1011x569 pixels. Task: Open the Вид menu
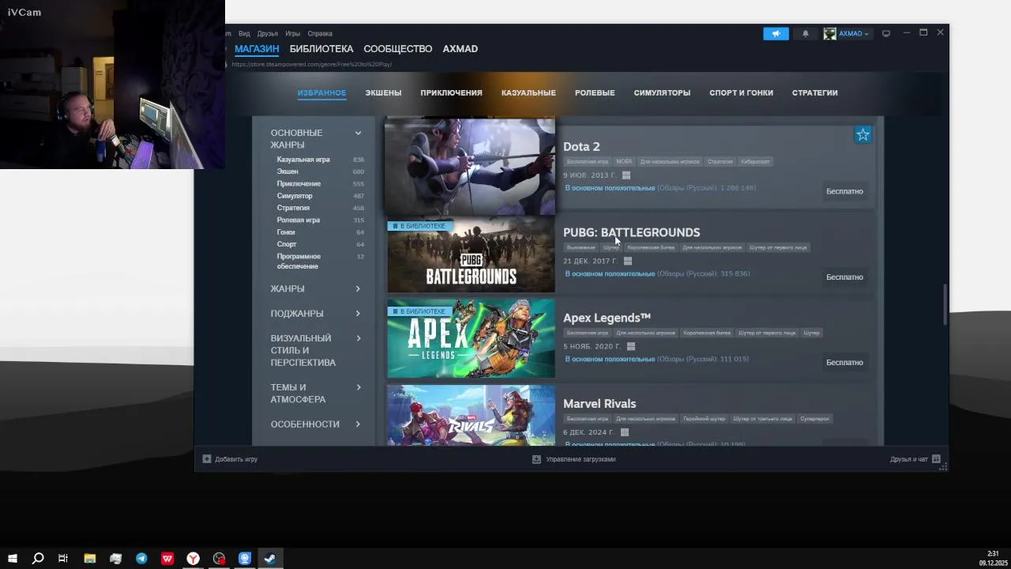244,33
